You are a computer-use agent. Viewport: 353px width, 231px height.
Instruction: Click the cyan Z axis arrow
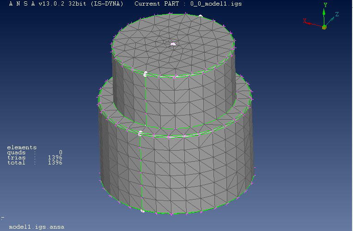click(330, 21)
